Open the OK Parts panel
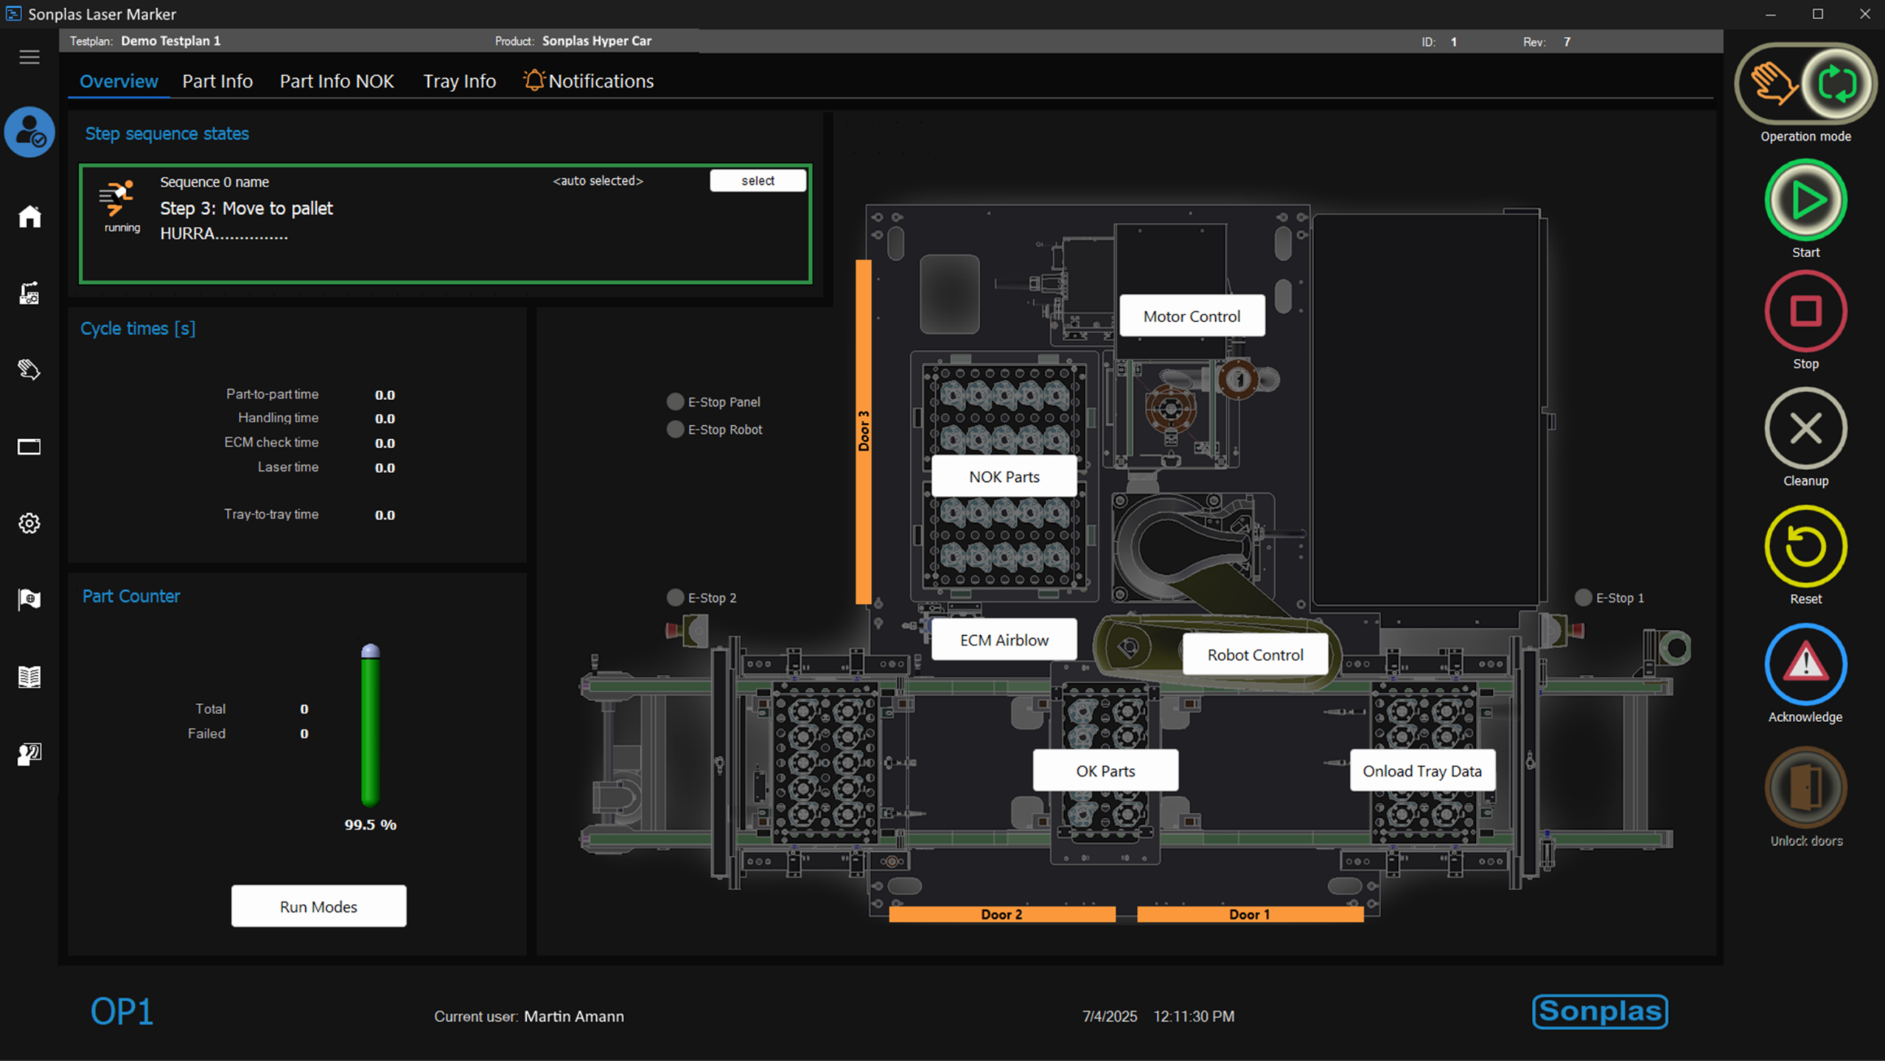The height and width of the screenshot is (1061, 1885). [1105, 771]
